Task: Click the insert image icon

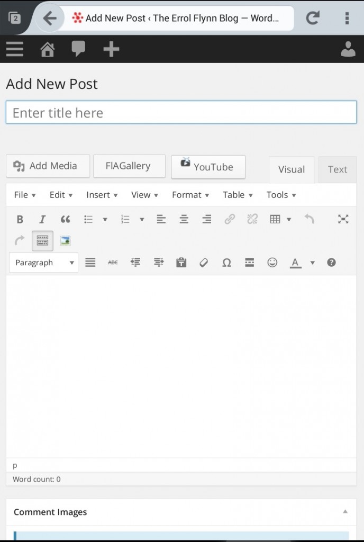Action: click(65, 241)
